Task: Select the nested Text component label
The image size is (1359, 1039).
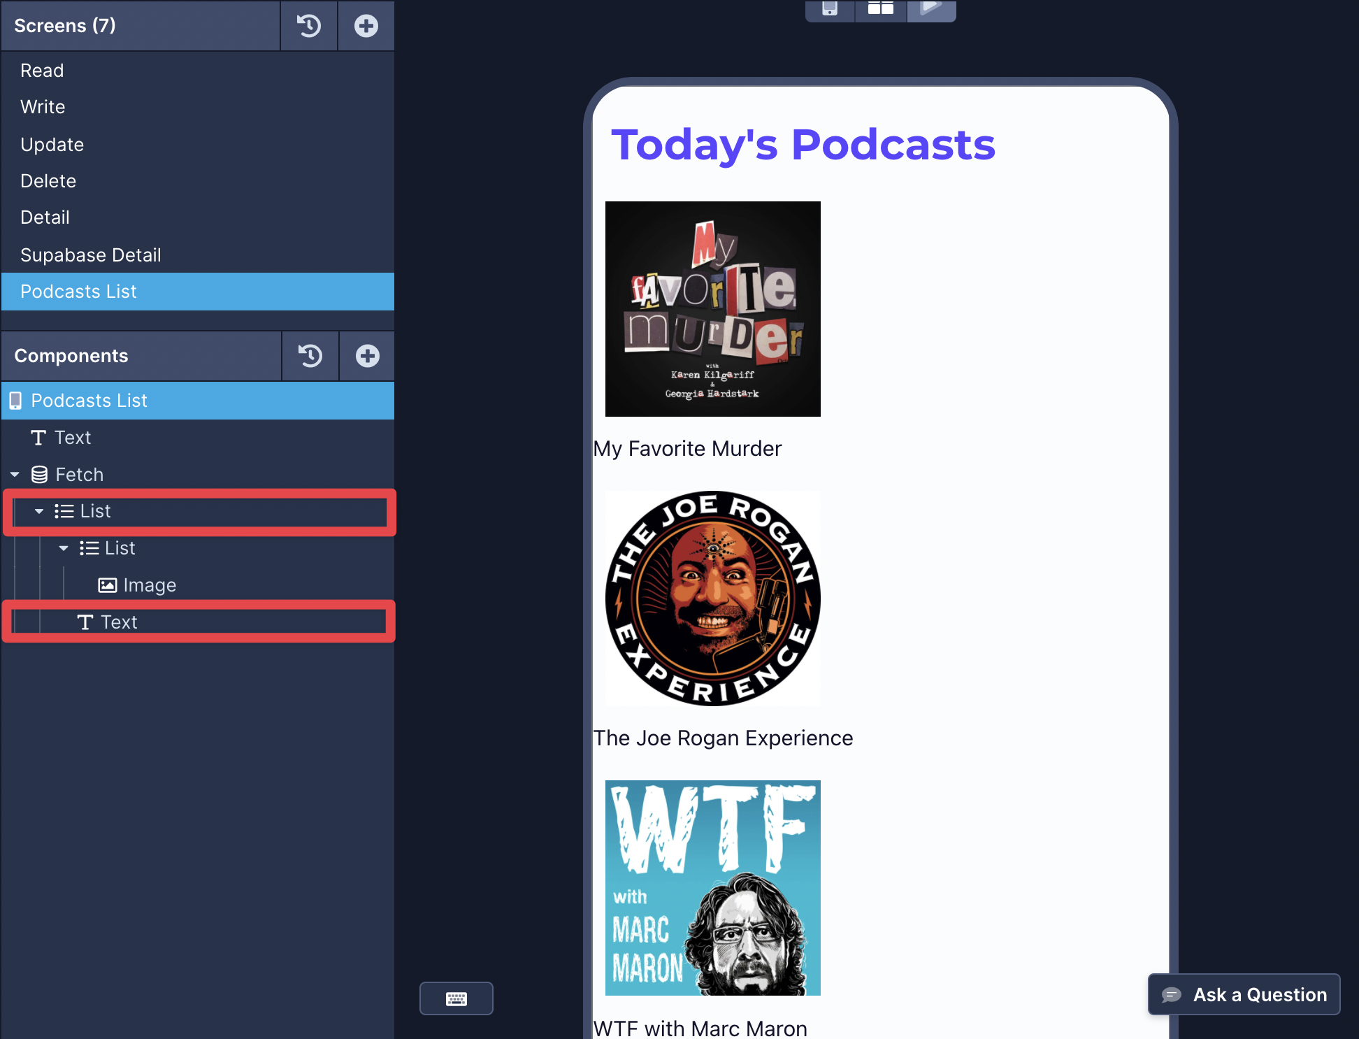Action: click(x=119, y=622)
